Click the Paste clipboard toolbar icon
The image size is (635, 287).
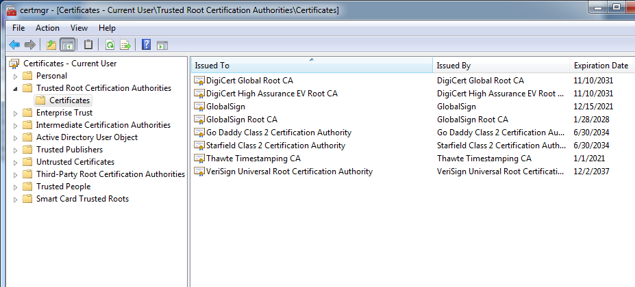point(88,45)
